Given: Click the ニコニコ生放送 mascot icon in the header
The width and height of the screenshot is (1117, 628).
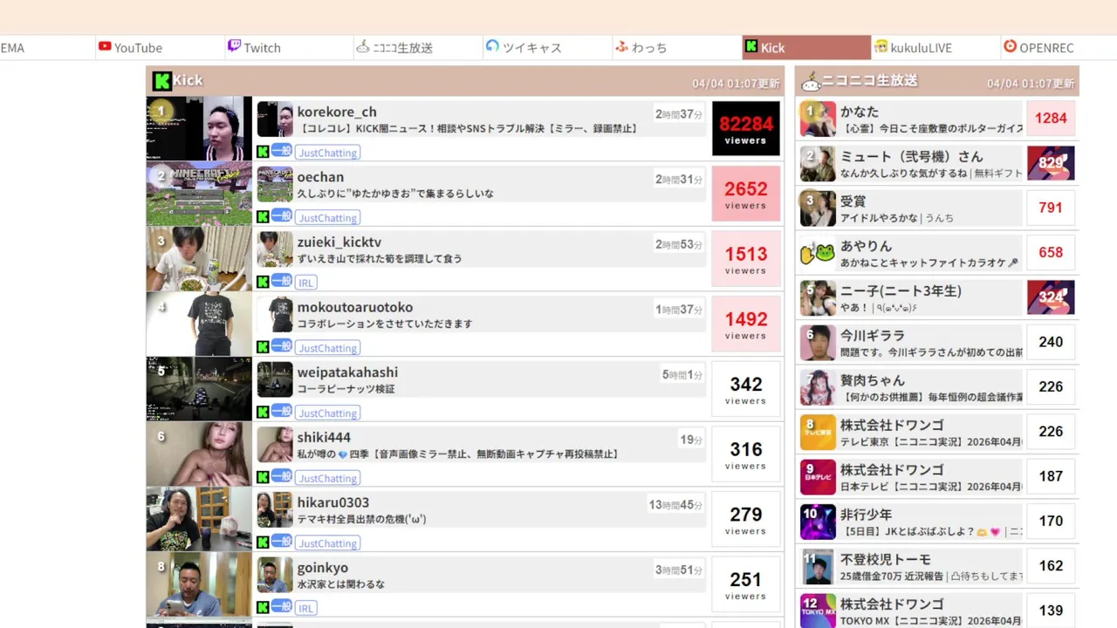Looking at the screenshot, I should (x=811, y=81).
